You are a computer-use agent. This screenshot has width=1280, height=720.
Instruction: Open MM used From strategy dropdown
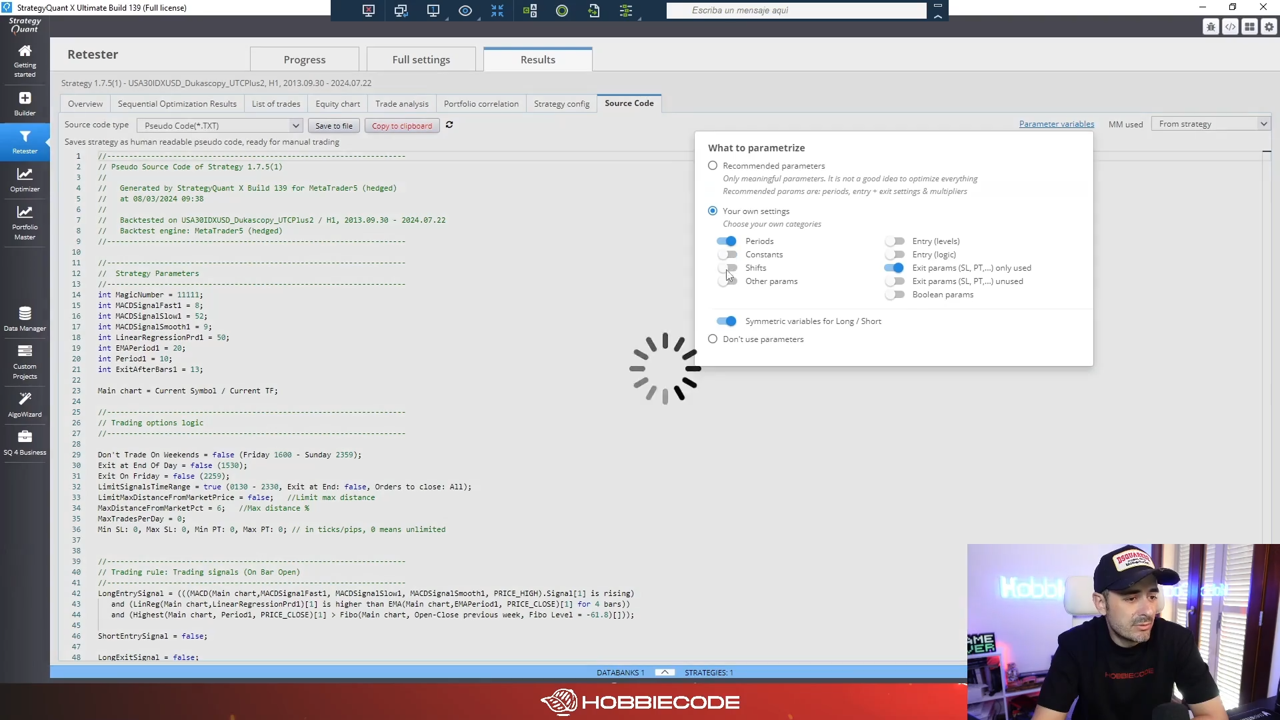[1211, 124]
